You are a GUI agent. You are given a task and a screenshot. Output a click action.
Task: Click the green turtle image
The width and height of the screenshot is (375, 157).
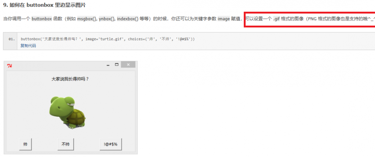68,112
